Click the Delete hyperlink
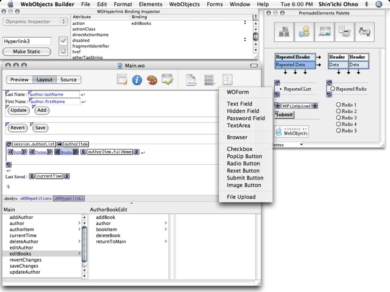The height and width of the screenshot is (292, 390). (41, 152)
